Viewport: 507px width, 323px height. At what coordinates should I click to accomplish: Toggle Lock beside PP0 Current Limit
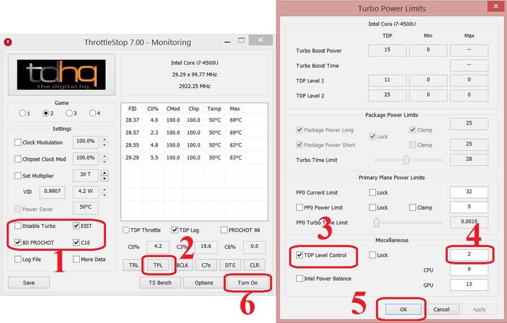[x=372, y=192]
